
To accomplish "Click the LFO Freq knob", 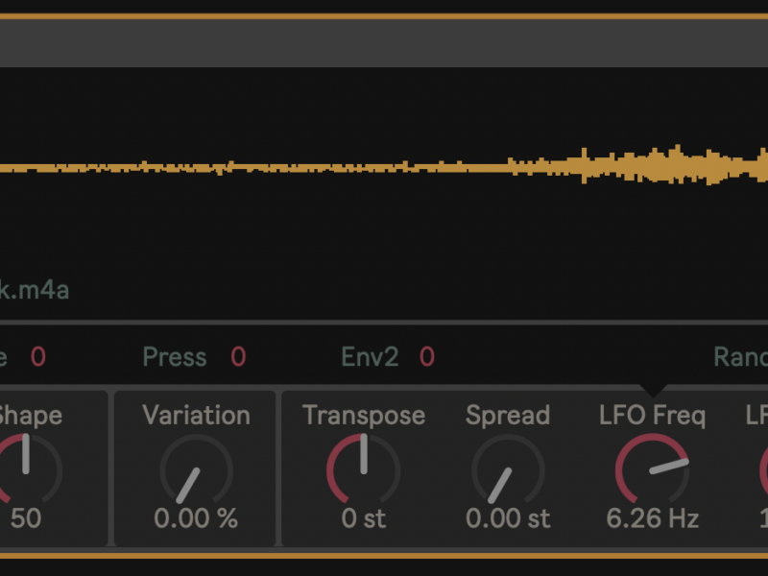I will click(652, 469).
